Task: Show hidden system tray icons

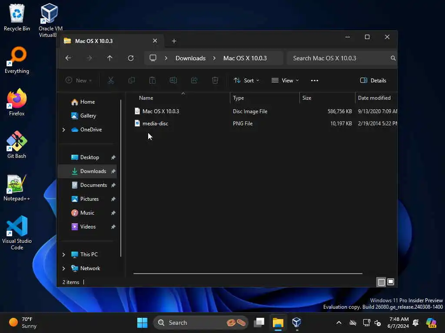Action: 339,323
